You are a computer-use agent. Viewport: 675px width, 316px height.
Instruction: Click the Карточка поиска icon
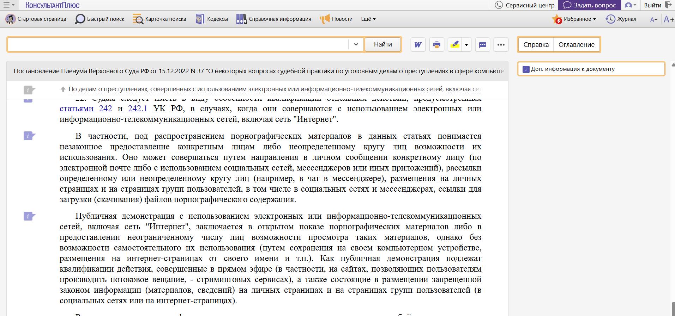point(138,19)
